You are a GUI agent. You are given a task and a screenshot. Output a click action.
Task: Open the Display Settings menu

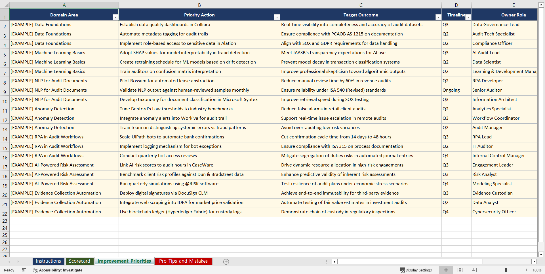pyautogui.click(x=416, y=270)
